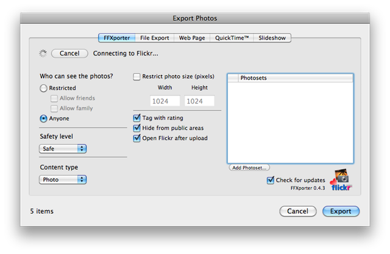Cancel the Export Photos dialog
The width and height of the screenshot is (390, 254).
pyautogui.click(x=298, y=211)
